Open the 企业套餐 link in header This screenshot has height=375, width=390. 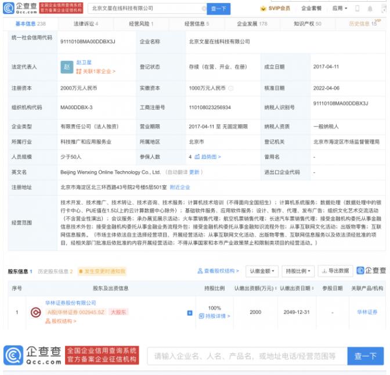pyautogui.click(x=312, y=9)
